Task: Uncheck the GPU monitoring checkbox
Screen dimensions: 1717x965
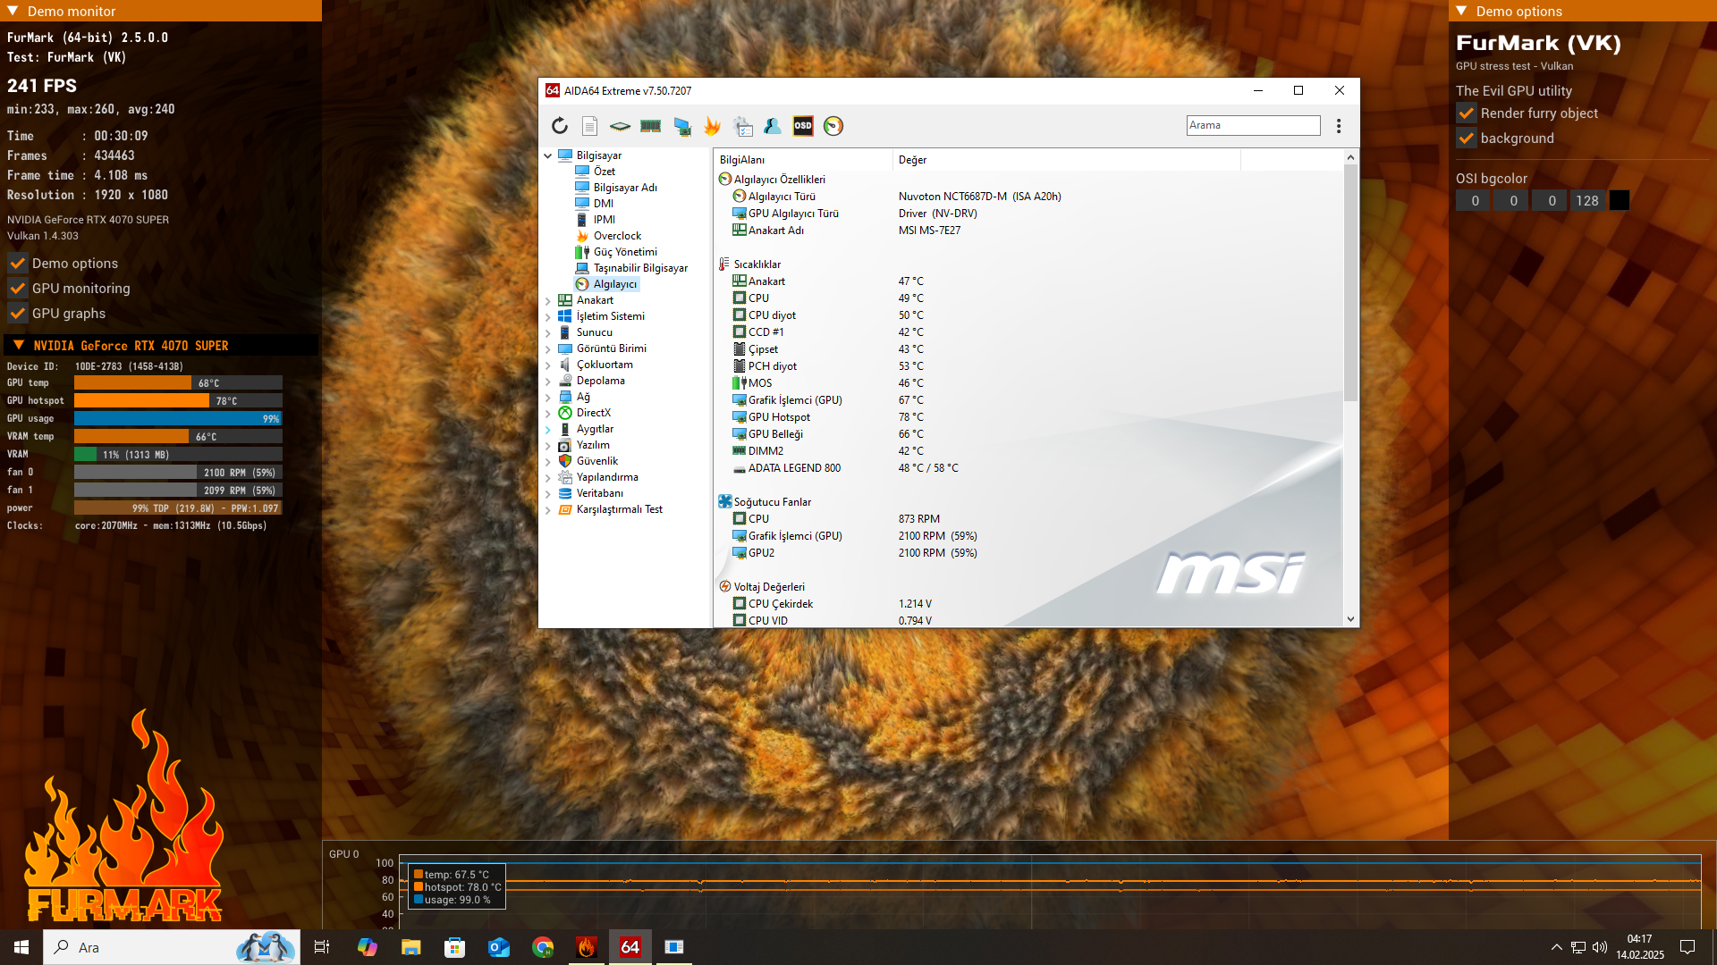Action: coord(18,289)
